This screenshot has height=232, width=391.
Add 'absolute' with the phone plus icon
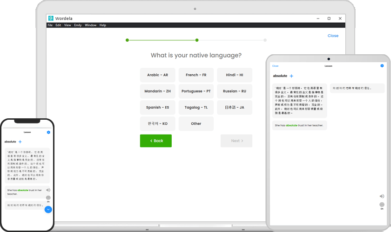(x=20, y=142)
